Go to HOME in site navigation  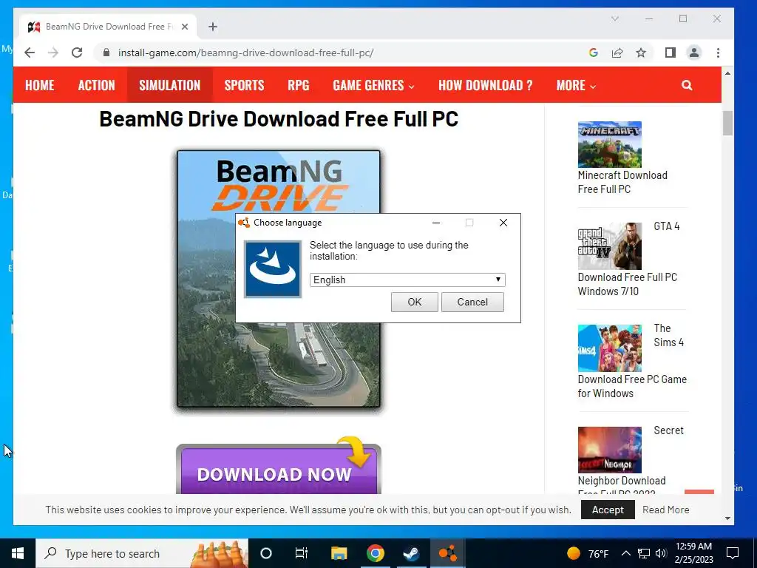click(40, 85)
